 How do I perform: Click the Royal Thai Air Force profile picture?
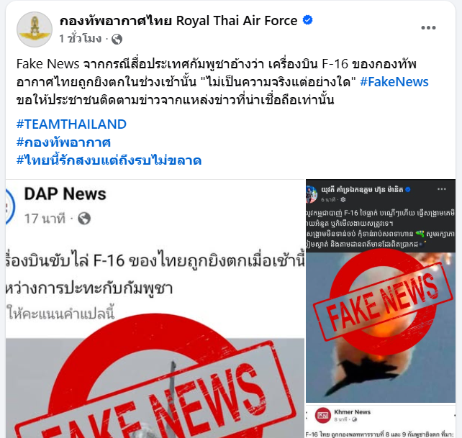35,29
